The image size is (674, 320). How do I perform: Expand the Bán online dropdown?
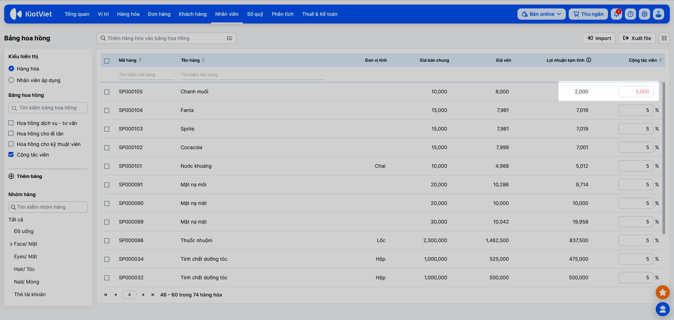[x=541, y=14]
